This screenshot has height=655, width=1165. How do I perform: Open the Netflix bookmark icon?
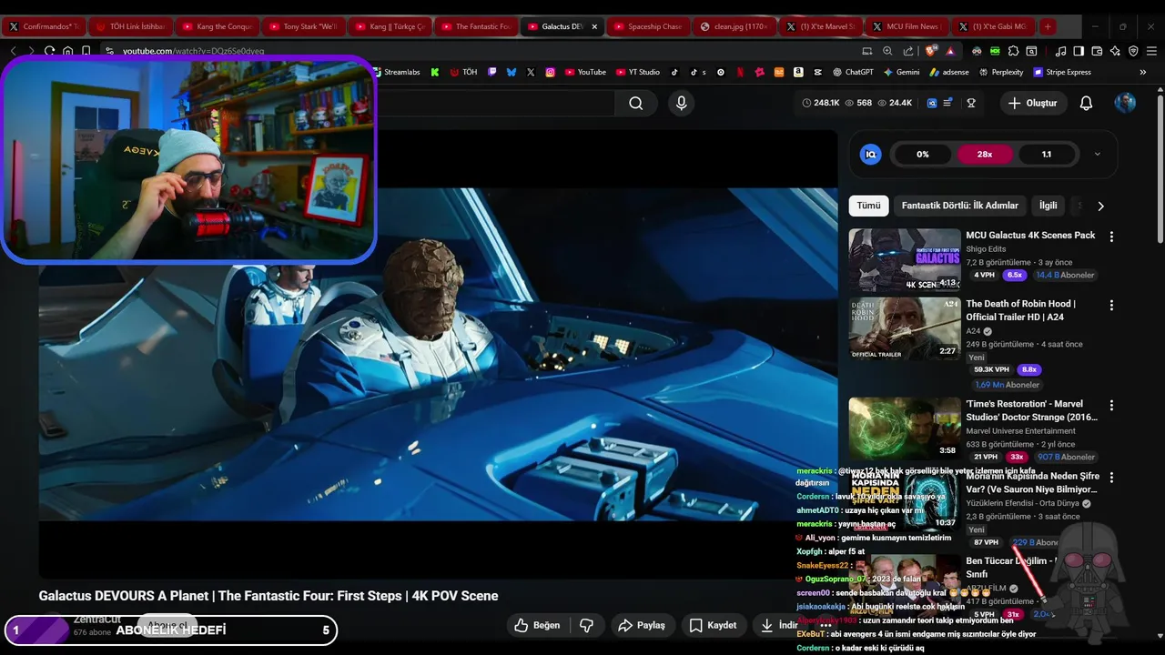coord(740,72)
